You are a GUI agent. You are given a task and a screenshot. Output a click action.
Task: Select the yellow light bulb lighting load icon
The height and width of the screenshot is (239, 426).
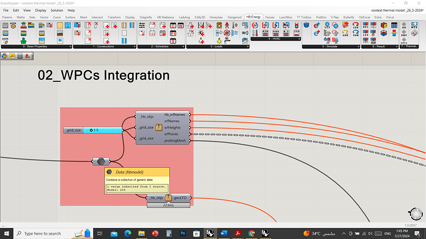pyautogui.click(x=219, y=41)
